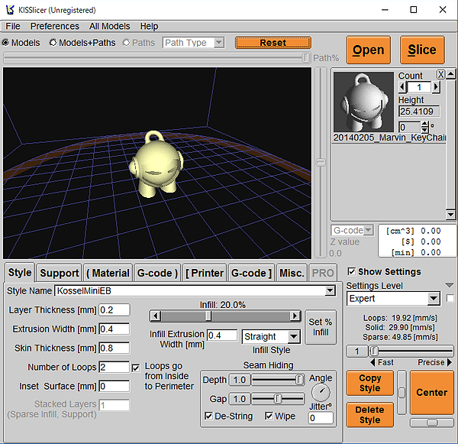Click the Layer Thickness input field
This screenshot has width=458, height=444.
114,310
